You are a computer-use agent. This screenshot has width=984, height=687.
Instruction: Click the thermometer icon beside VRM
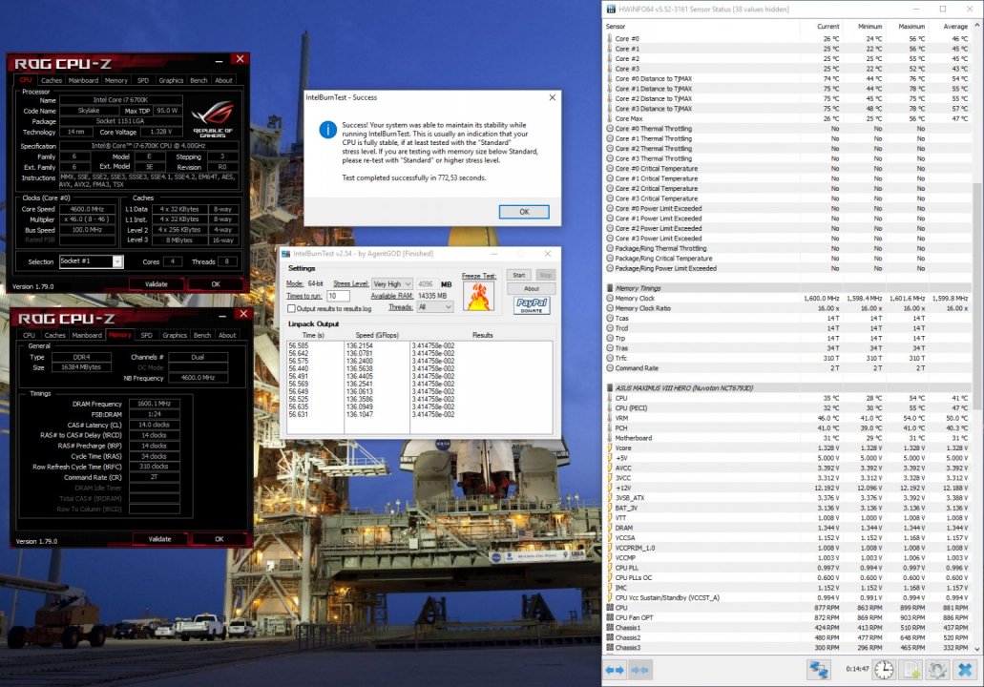tap(609, 418)
